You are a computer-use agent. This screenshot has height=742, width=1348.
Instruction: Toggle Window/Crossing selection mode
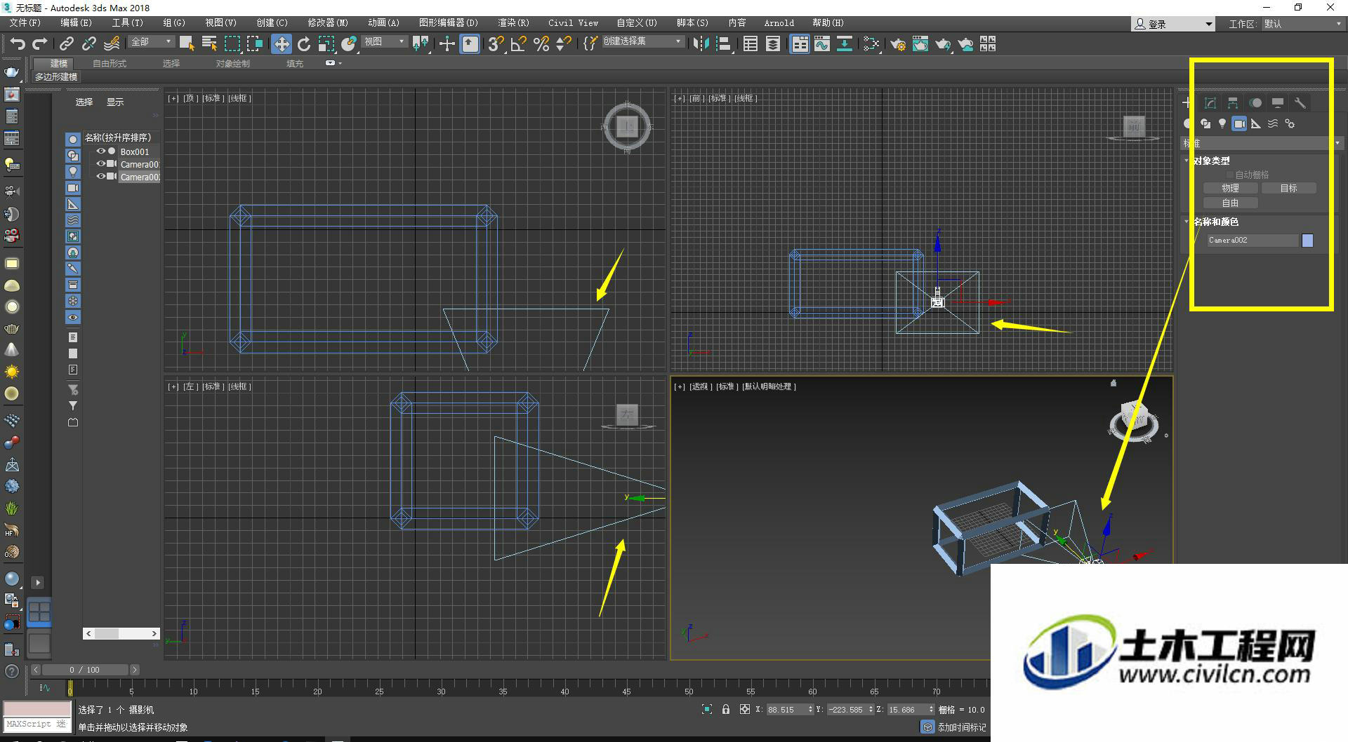(x=255, y=43)
